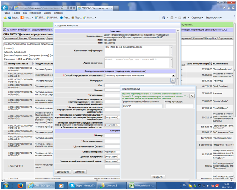Click the browser Back arrow button
The height and width of the screenshot is (190, 237).
point(5,8)
